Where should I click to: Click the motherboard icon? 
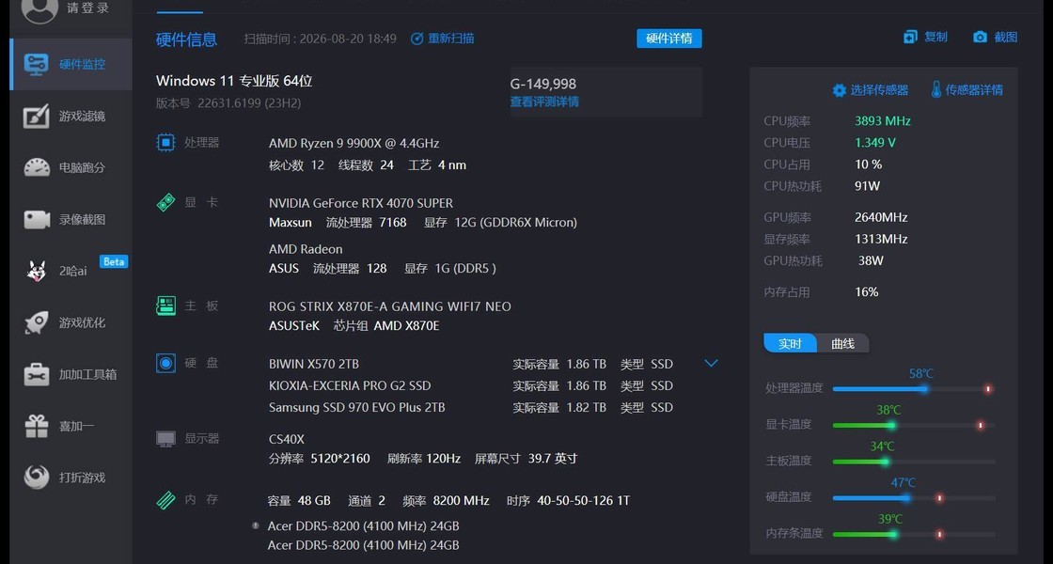tap(165, 305)
